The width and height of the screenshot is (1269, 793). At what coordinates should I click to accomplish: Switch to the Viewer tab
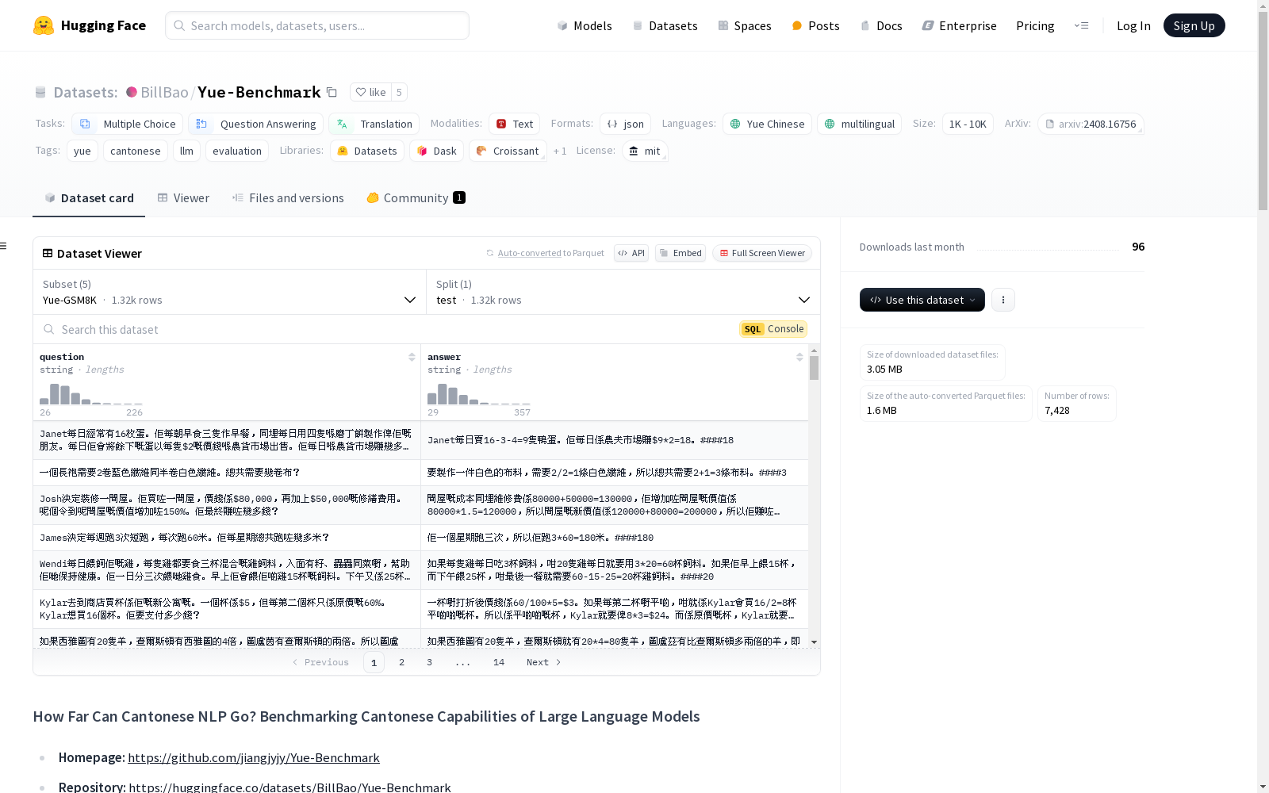coord(183,198)
